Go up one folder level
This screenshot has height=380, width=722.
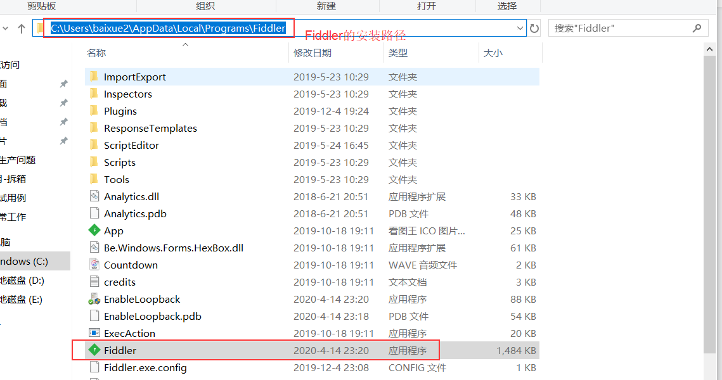[x=21, y=28]
